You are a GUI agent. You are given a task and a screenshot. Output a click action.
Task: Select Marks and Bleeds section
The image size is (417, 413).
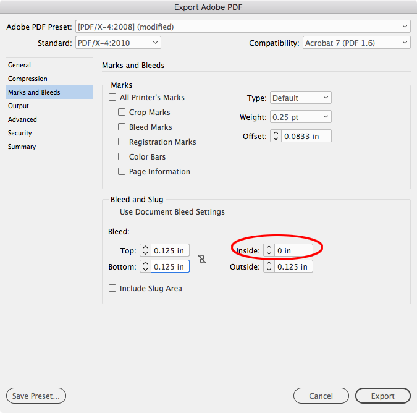click(x=49, y=92)
